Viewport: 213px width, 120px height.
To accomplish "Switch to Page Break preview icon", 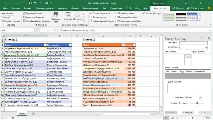I will (x=178, y=118).
